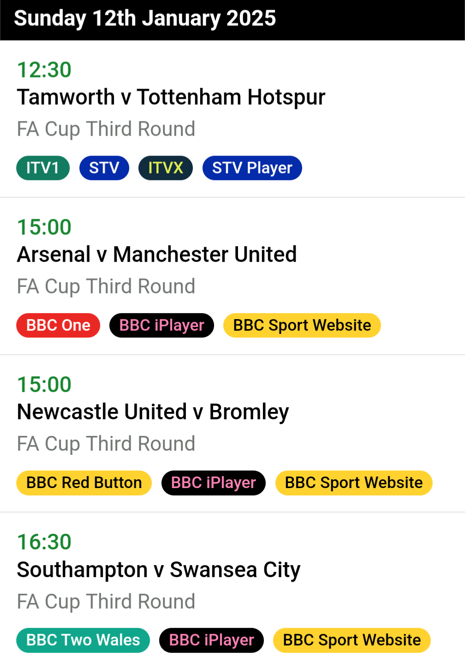Tap the red BBC One badge
The image size is (465, 664).
click(58, 326)
